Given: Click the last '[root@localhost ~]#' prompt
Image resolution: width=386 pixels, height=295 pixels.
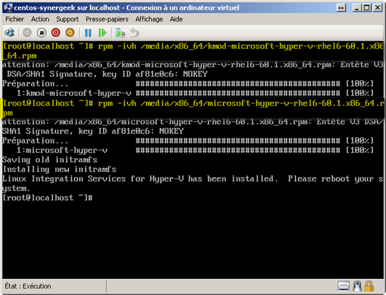Looking at the screenshot, I should [47, 198].
